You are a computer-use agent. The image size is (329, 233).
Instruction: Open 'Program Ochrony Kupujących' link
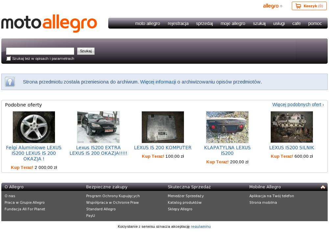113,196
